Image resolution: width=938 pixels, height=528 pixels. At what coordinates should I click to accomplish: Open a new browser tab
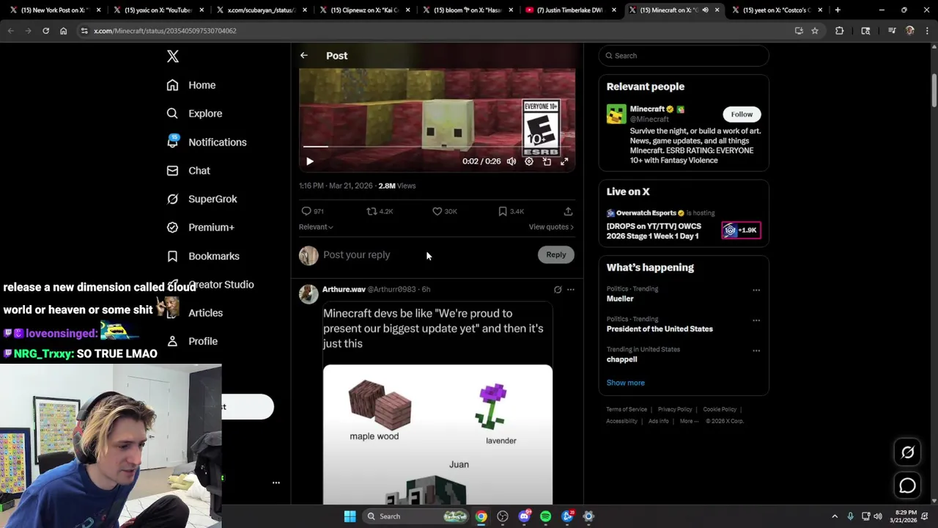point(838,10)
